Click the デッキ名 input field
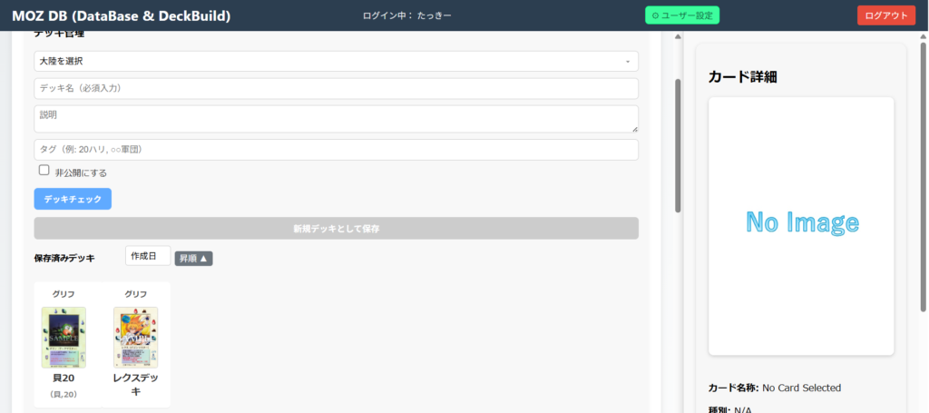The image size is (929, 413). tap(336, 89)
